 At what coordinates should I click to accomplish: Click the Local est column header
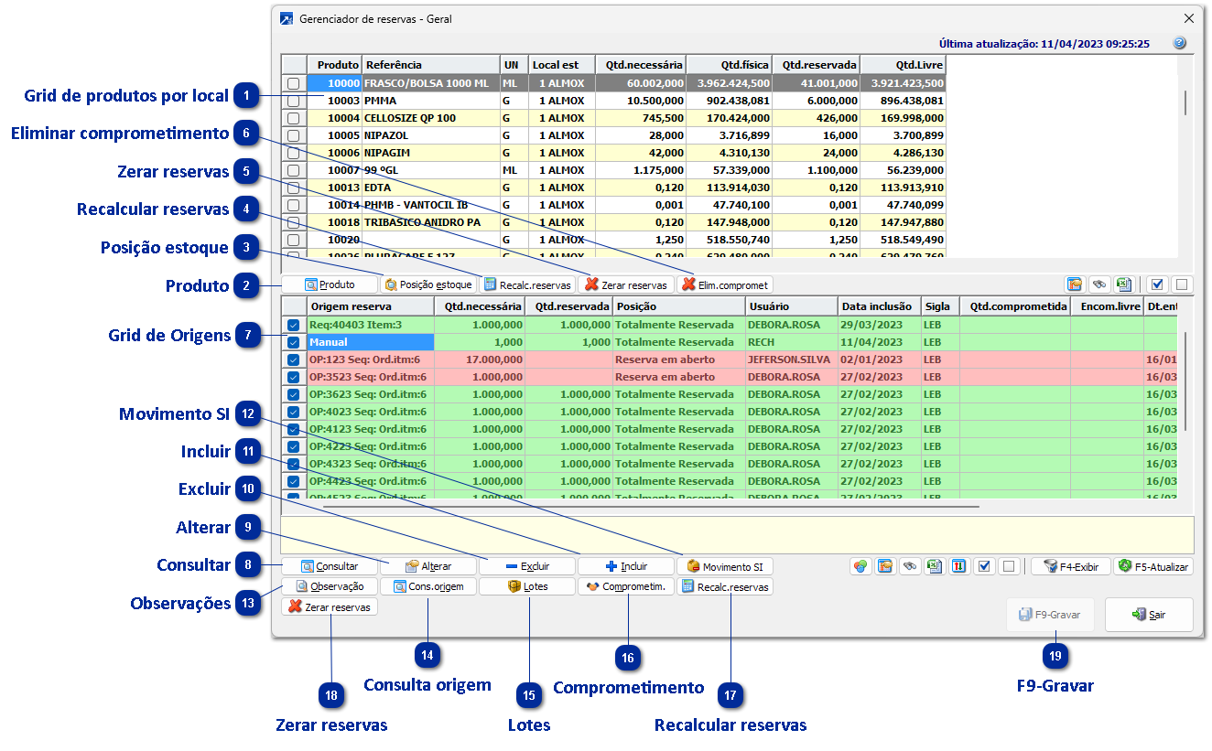point(561,65)
